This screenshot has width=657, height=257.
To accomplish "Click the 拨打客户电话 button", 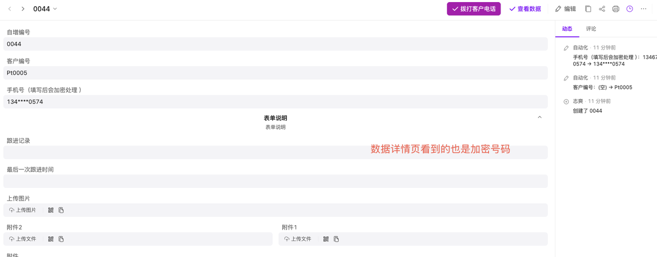I will click(x=473, y=9).
